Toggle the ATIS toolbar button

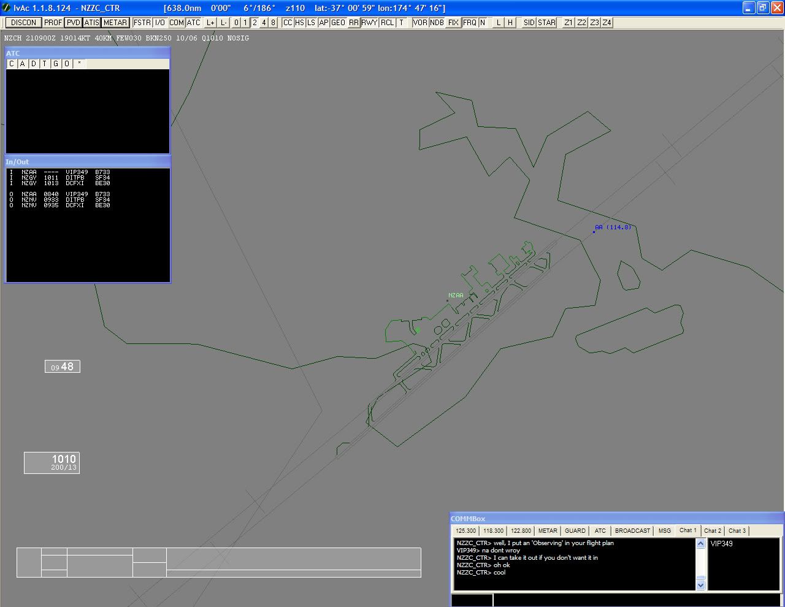(x=92, y=23)
